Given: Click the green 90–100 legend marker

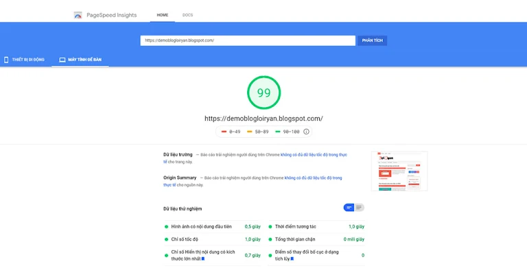Looking at the screenshot, I should [x=278, y=132].
